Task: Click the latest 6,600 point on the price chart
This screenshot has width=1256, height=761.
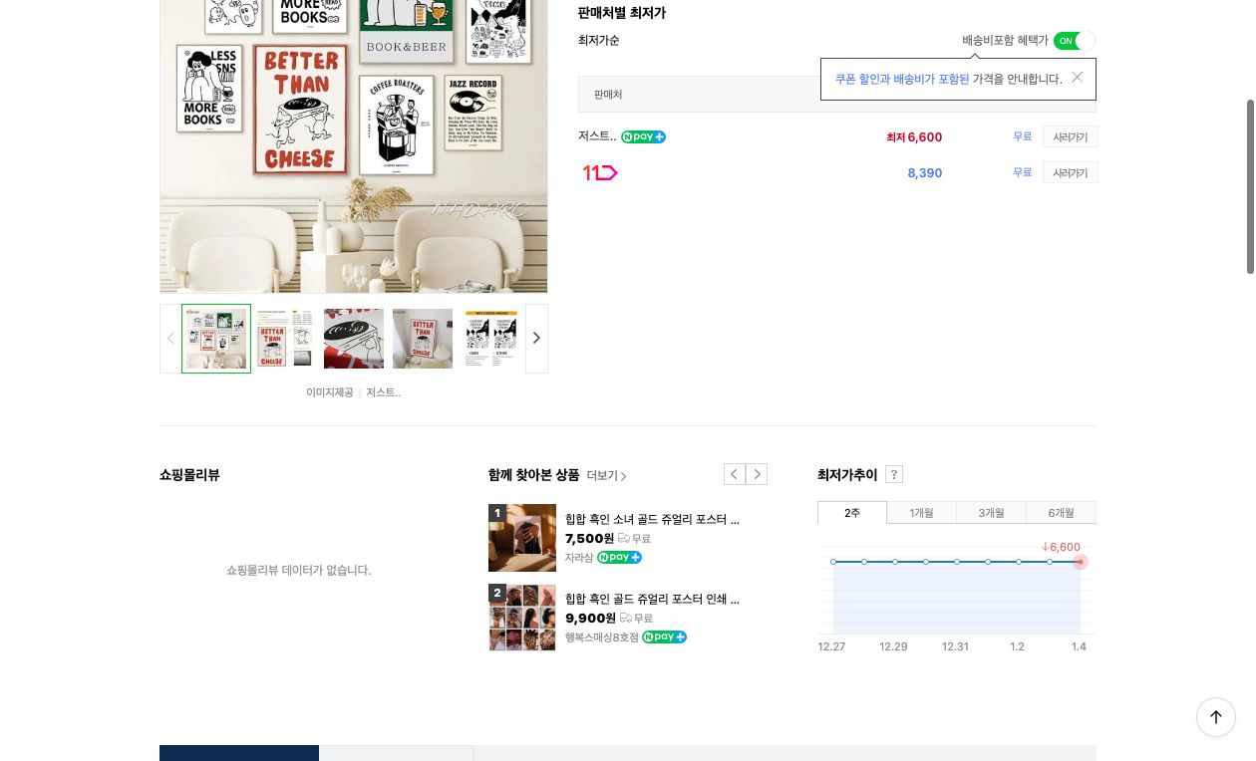Action: [1080, 562]
